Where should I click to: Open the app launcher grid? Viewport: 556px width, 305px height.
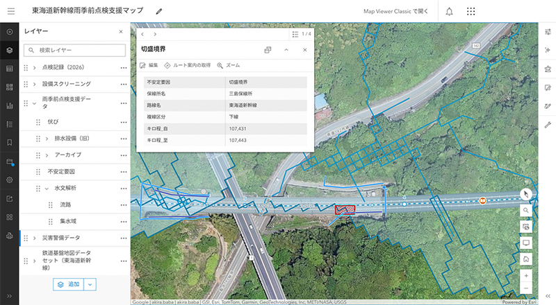(471, 11)
